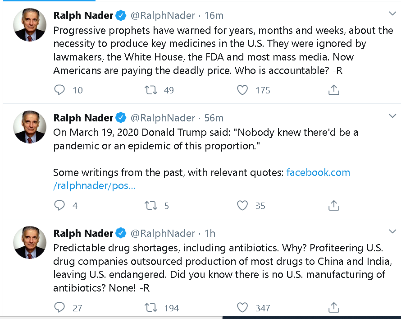Click Ralph Nader's name on the 1h tweet
Viewport: 401px width, 319px height.
(x=83, y=233)
